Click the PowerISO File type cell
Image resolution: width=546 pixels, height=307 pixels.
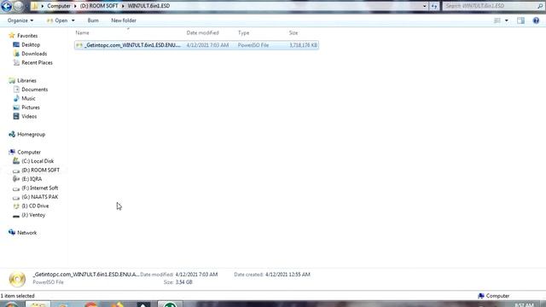click(253, 45)
